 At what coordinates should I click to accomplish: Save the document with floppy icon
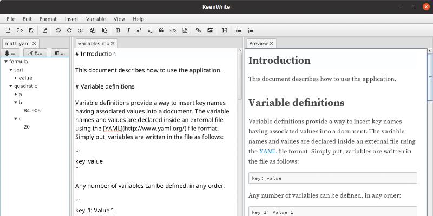[x=31, y=30]
